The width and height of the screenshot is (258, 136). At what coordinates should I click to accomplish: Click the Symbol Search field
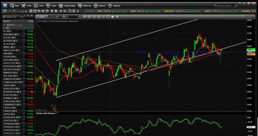pos(226,5)
